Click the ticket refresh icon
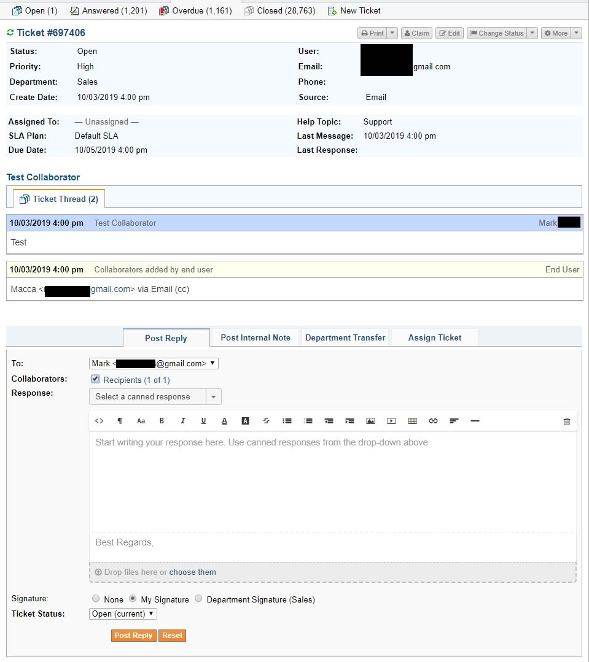The image size is (589, 662). [x=10, y=33]
